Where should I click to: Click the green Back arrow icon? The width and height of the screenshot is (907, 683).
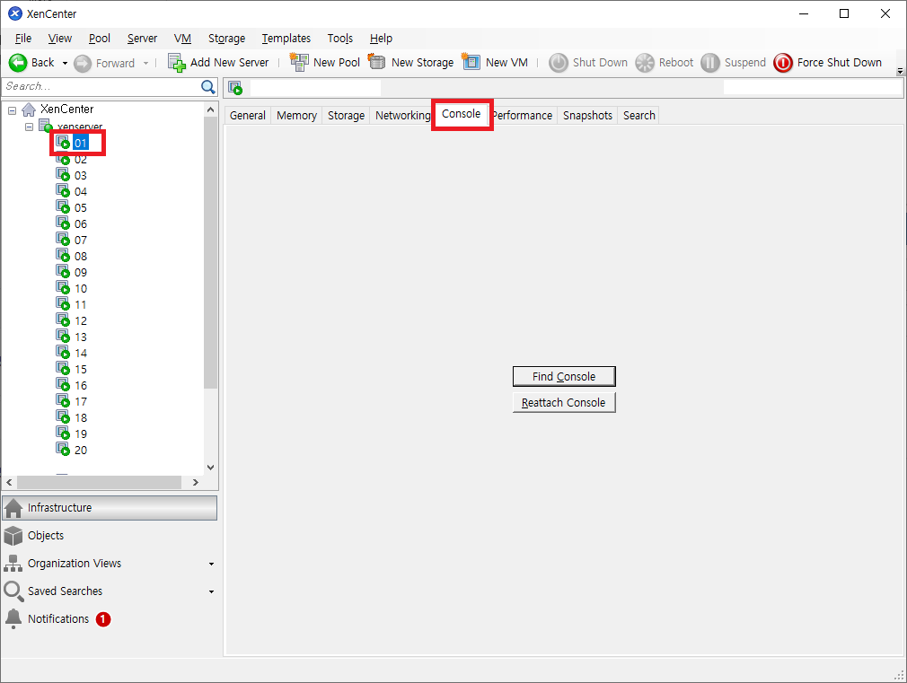[18, 63]
